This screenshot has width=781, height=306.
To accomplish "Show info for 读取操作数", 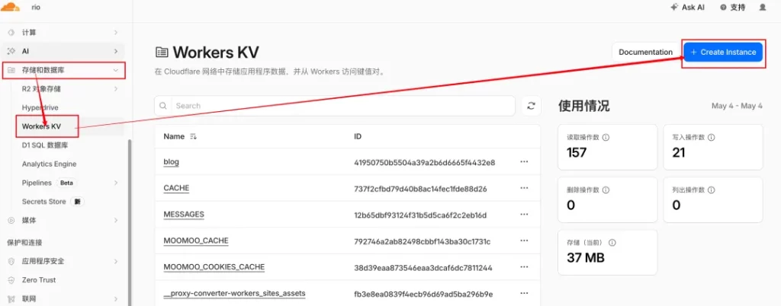I will pyautogui.click(x=606, y=138).
